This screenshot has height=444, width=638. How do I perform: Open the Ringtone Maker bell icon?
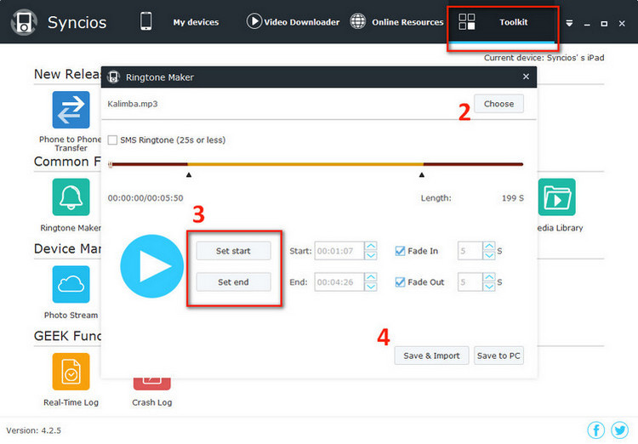click(x=71, y=197)
